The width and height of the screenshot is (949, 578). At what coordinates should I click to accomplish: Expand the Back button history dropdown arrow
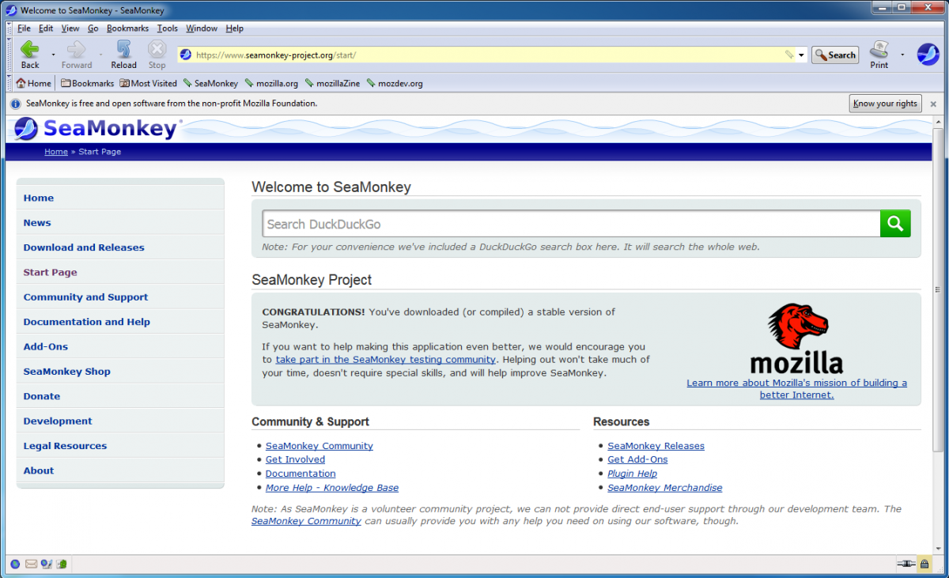coord(54,55)
